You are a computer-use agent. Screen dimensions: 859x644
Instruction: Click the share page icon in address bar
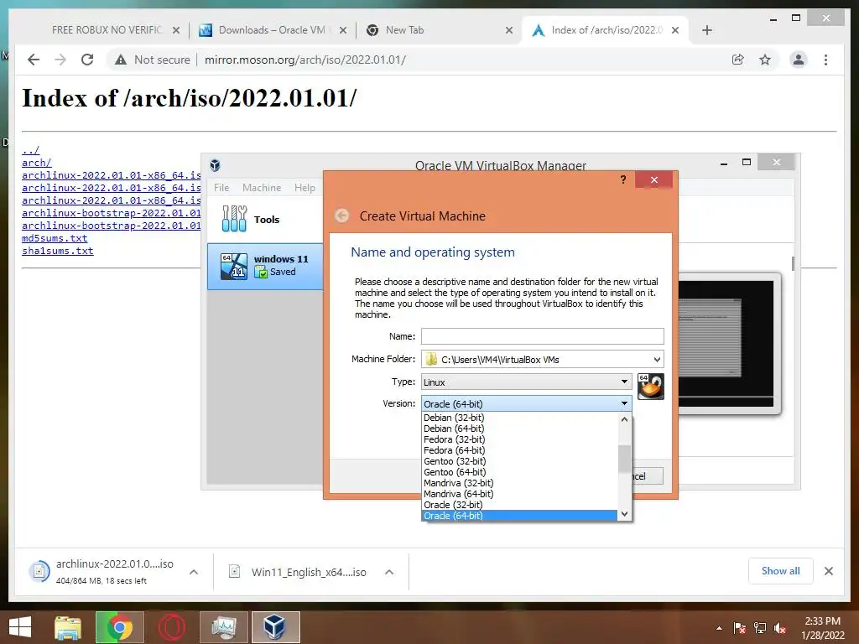tap(738, 60)
